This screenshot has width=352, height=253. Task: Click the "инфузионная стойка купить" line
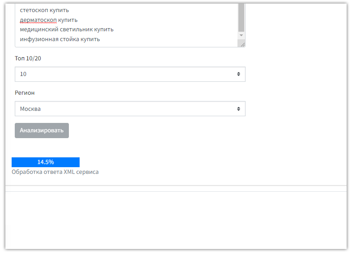[x=60, y=39]
